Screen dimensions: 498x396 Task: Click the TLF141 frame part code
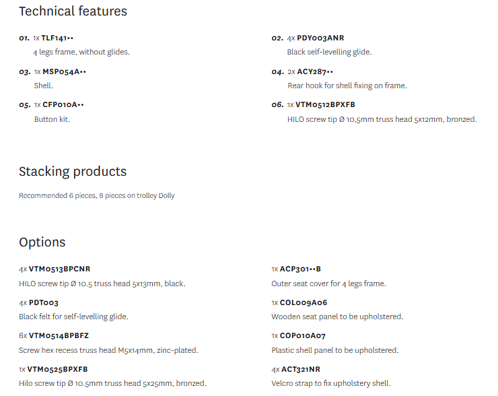click(x=57, y=38)
